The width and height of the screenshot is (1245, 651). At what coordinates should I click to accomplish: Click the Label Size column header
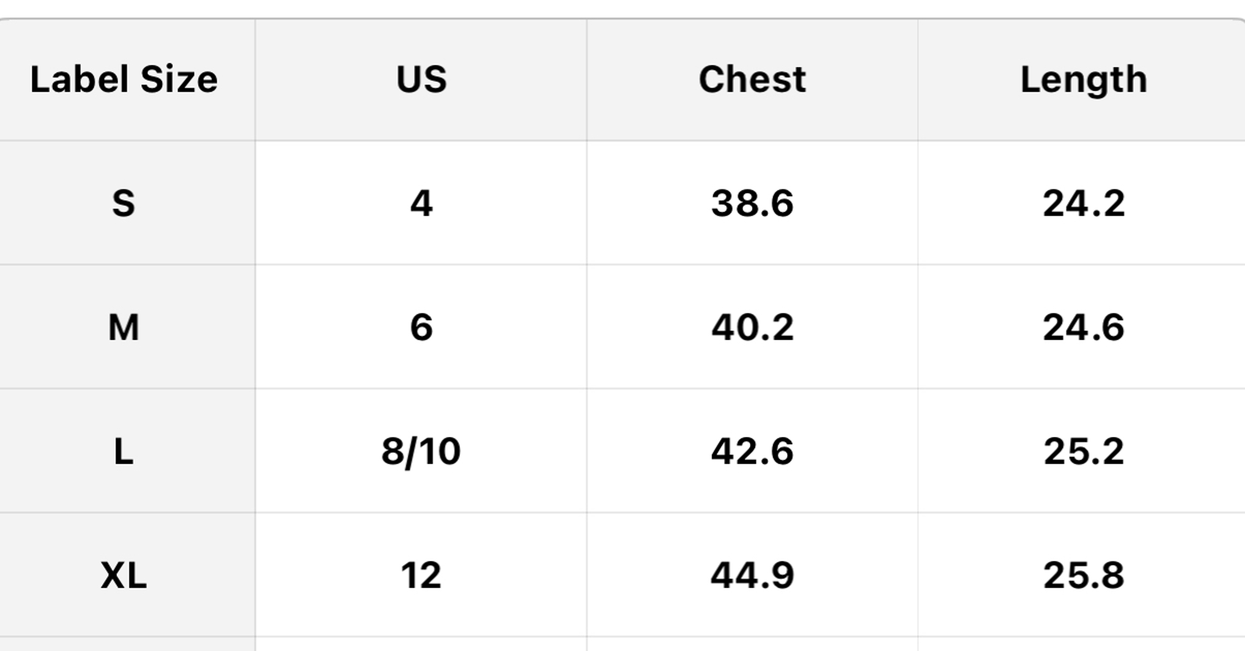coord(124,80)
